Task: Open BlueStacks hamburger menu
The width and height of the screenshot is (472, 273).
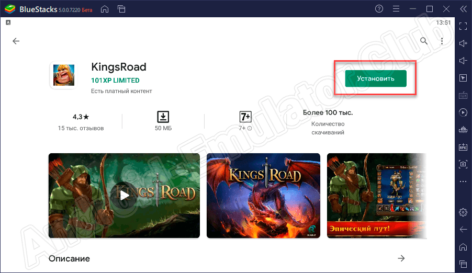Action: click(396, 9)
